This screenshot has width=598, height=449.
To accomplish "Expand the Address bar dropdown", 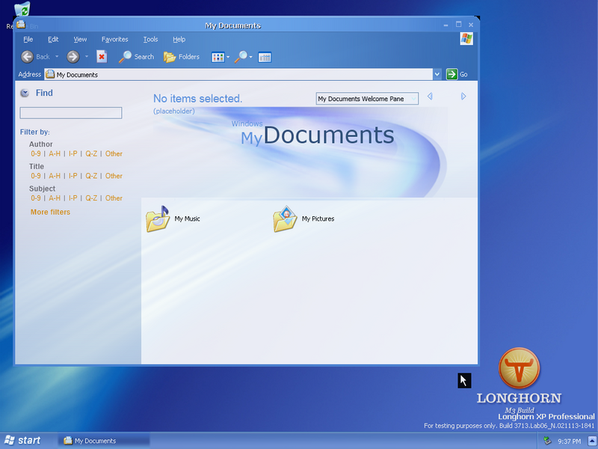I will click(437, 74).
